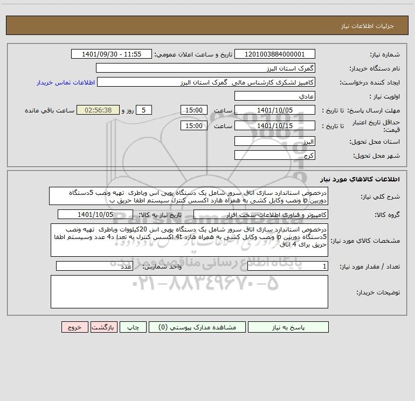Viewport: 415px width, 401px height.
Task: Click response deadline date 1401/10/05 beside مهلت ارسال پاسخ
Action: [275, 110]
